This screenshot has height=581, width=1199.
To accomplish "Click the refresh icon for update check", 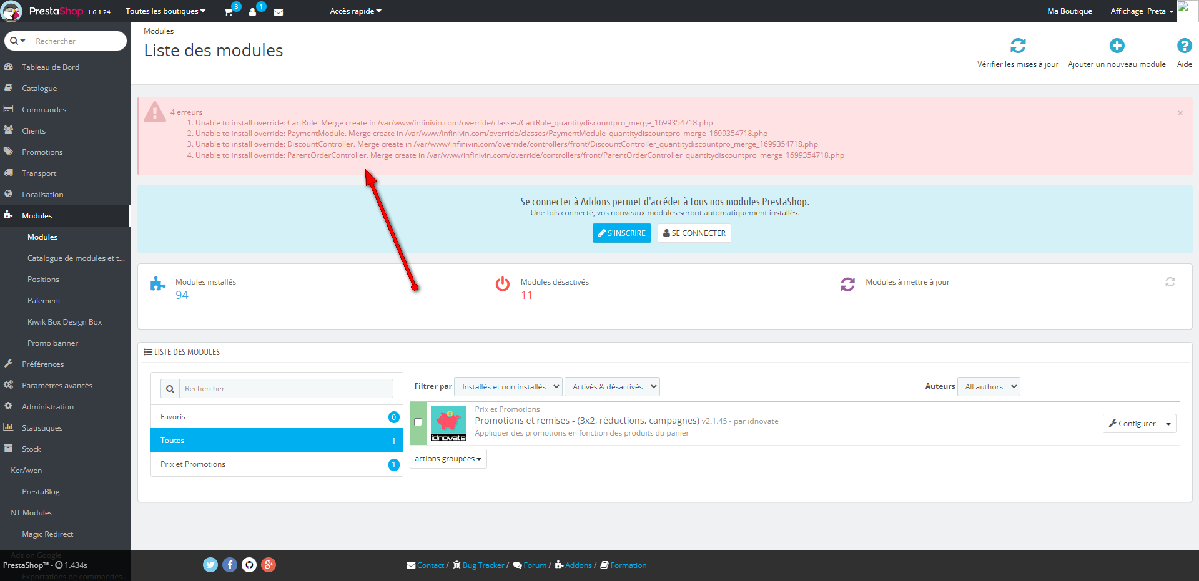I will coord(1018,46).
